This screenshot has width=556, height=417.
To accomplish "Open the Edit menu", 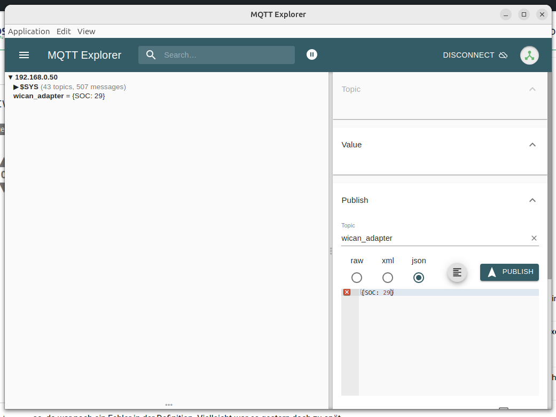I will coord(64,32).
